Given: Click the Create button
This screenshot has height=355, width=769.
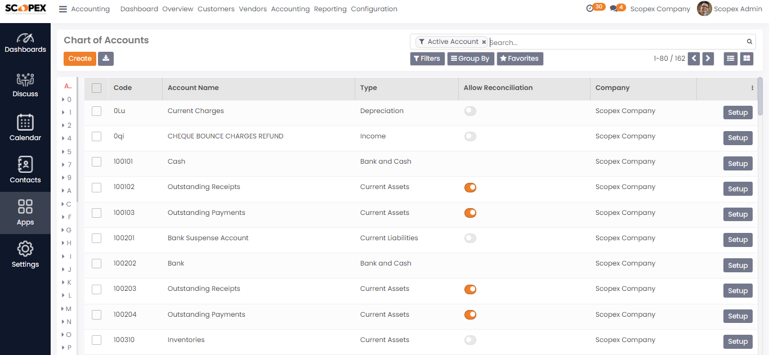Looking at the screenshot, I should pos(80,59).
